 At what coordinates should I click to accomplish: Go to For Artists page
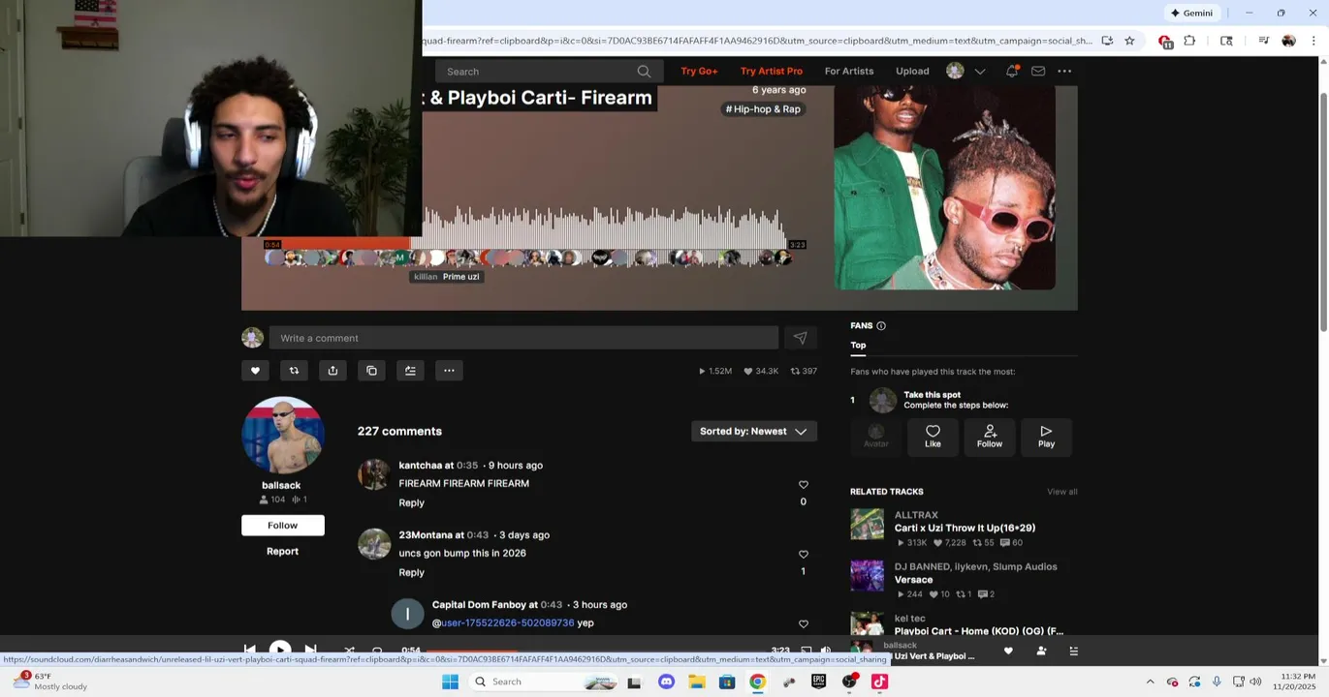coord(849,71)
